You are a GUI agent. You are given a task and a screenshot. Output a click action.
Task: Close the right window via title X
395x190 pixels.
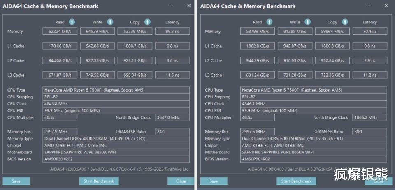coord(386,5)
